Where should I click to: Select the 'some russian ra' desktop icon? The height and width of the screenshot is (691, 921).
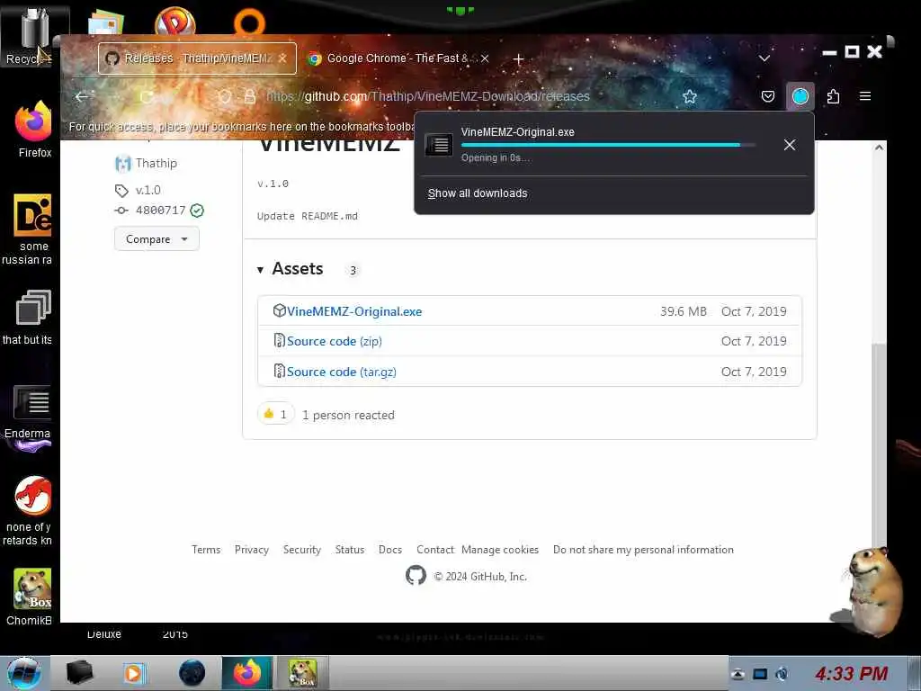[x=30, y=229]
